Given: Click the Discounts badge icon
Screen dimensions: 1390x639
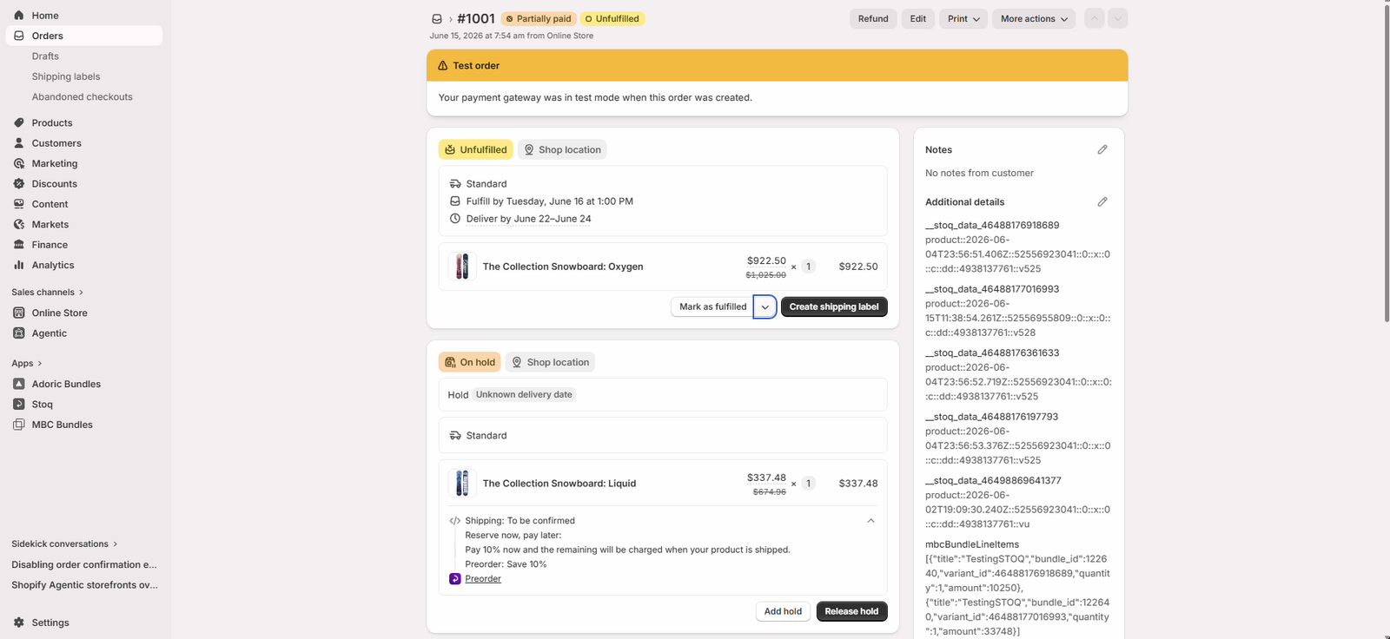Looking at the screenshot, I should 19,184.
